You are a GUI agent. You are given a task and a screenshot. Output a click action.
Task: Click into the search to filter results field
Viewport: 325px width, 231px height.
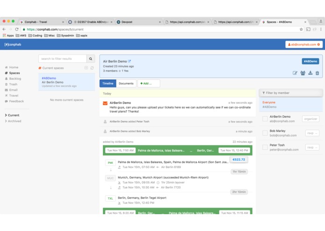click(x=62, y=59)
